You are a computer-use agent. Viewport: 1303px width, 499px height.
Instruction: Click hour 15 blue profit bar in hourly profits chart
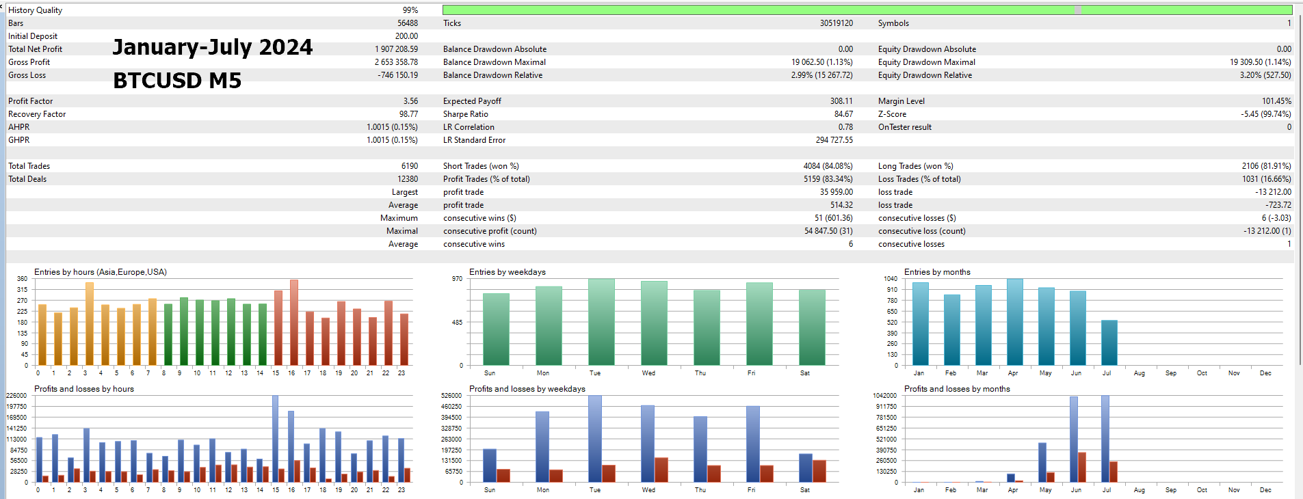(x=276, y=439)
